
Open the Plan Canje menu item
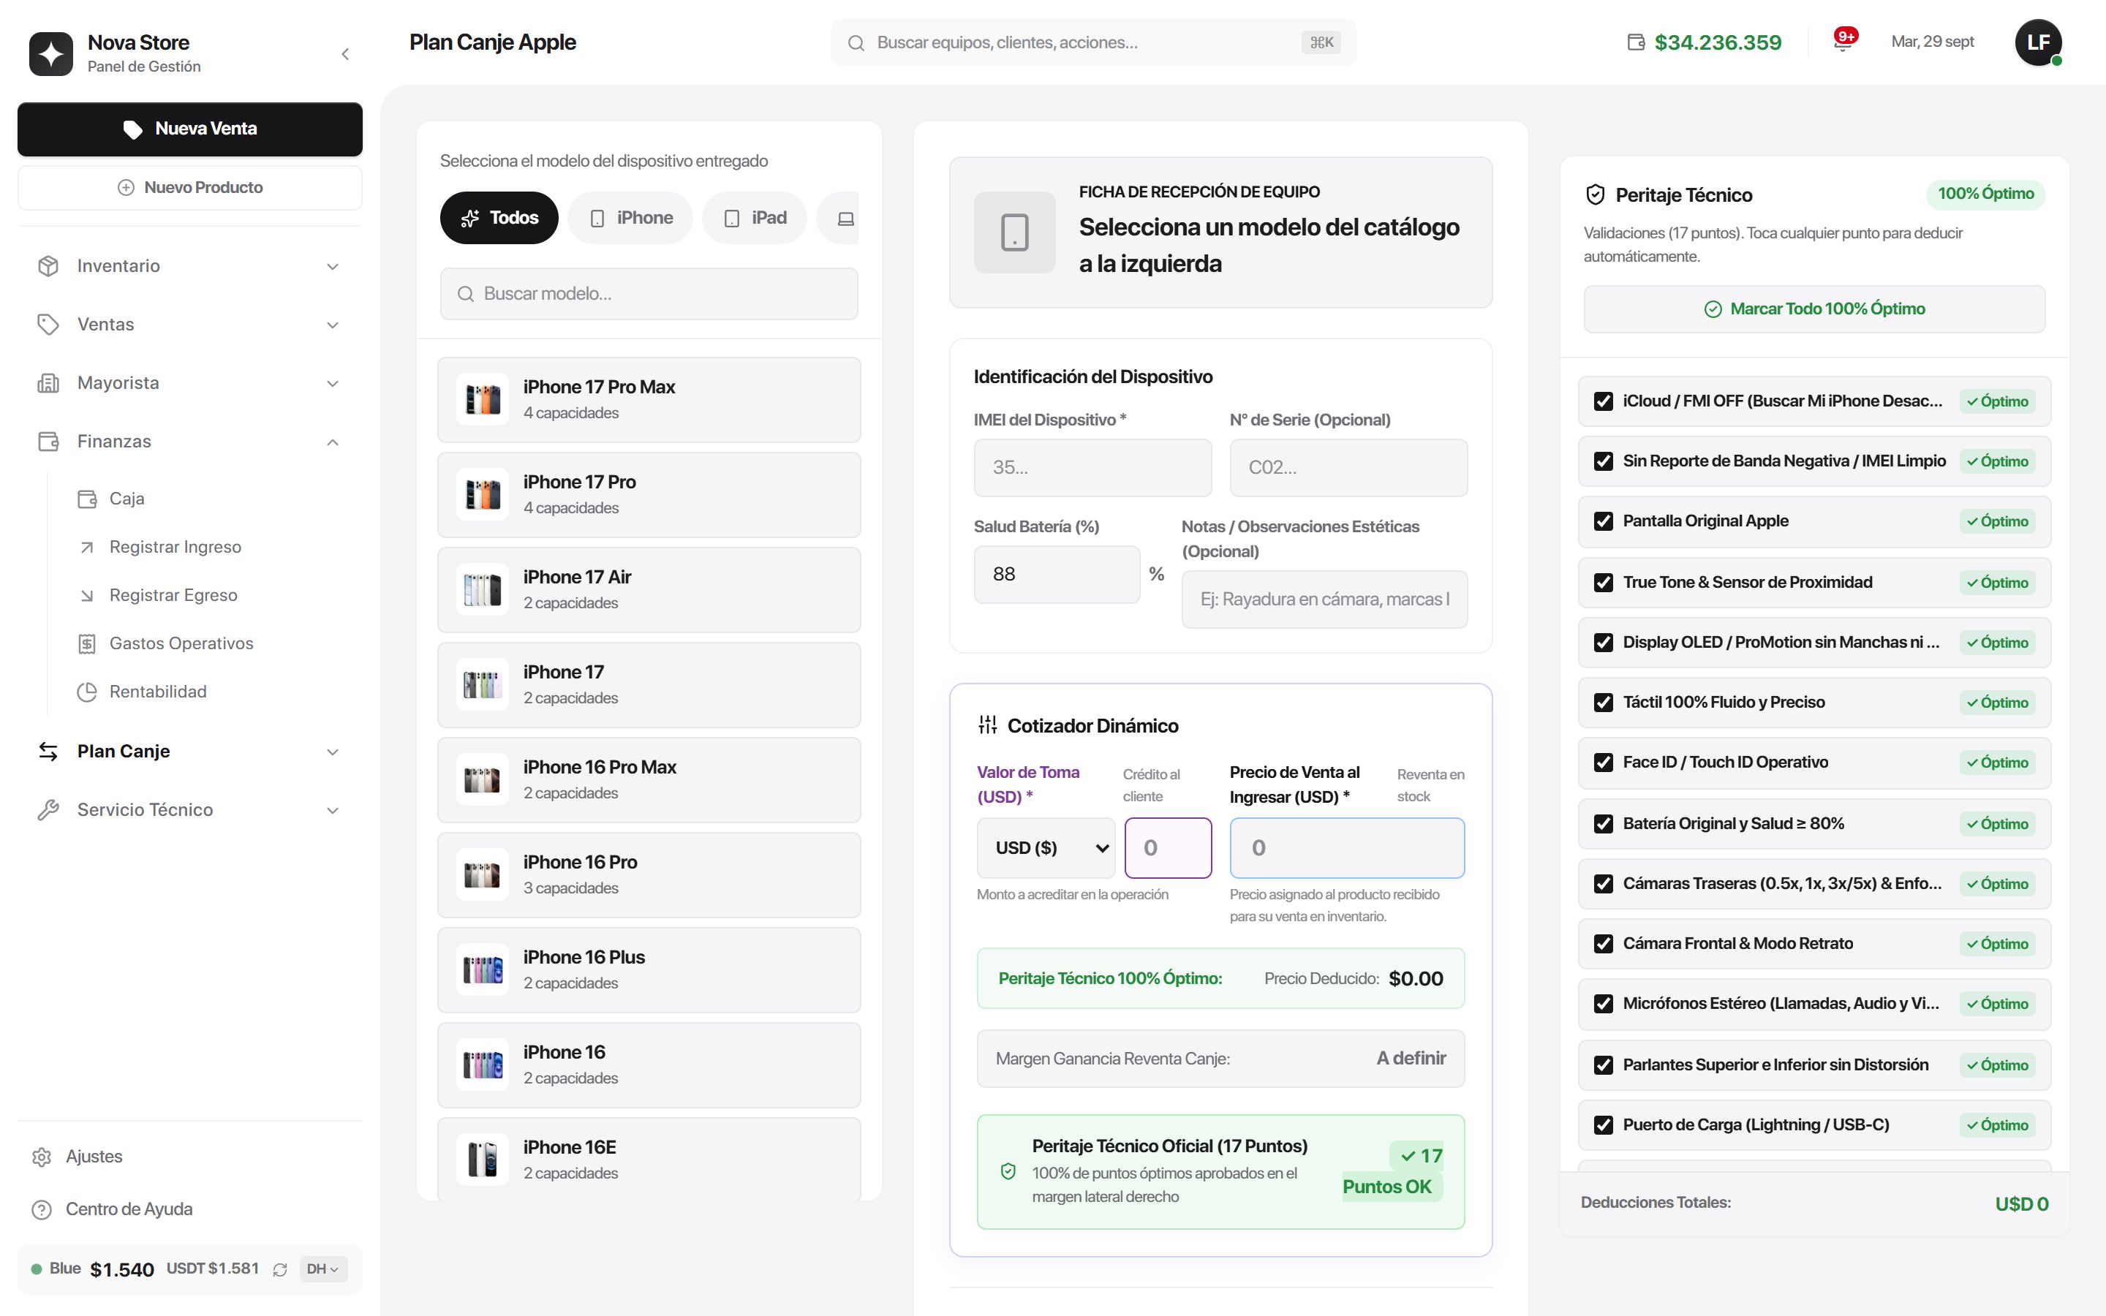[189, 751]
